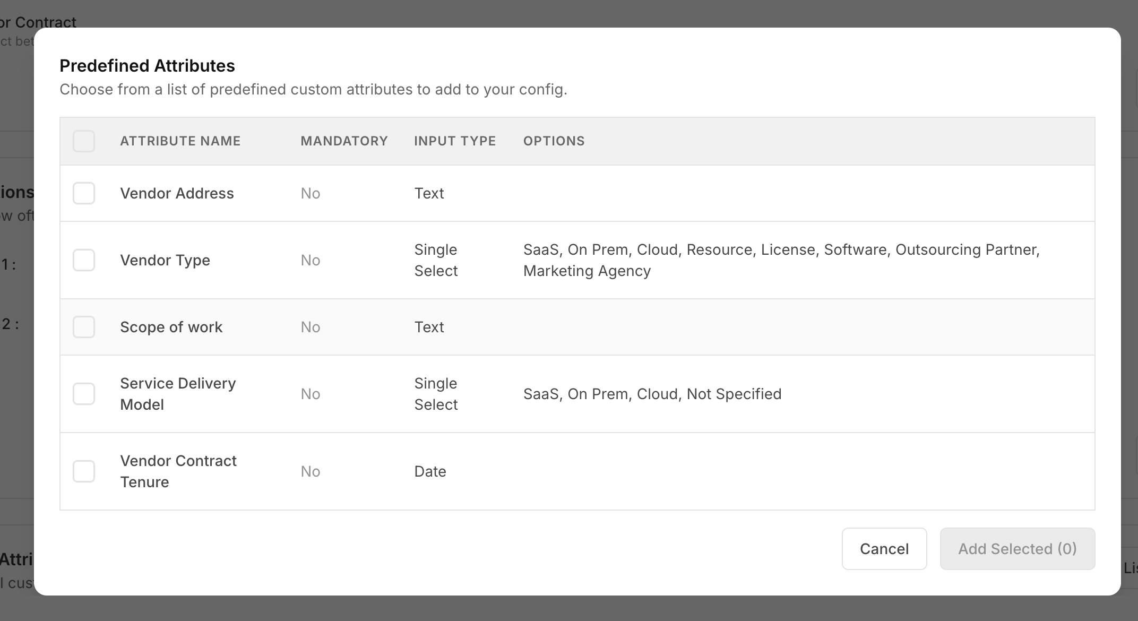The image size is (1138, 621).
Task: Click the Vendor Type row label
Action: tap(165, 260)
